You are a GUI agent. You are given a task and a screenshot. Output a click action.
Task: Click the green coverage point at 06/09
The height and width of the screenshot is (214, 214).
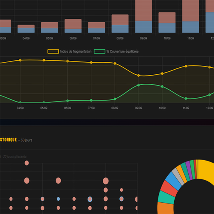[68, 101]
